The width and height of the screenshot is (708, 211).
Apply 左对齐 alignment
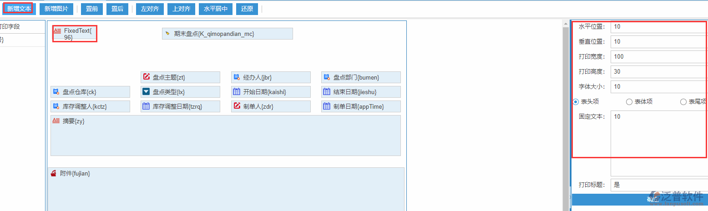pos(150,9)
